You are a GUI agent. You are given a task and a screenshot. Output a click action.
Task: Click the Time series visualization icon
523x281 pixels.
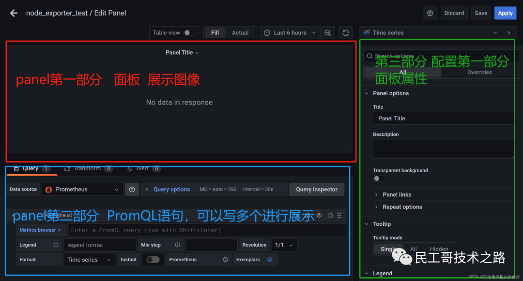tap(367, 32)
